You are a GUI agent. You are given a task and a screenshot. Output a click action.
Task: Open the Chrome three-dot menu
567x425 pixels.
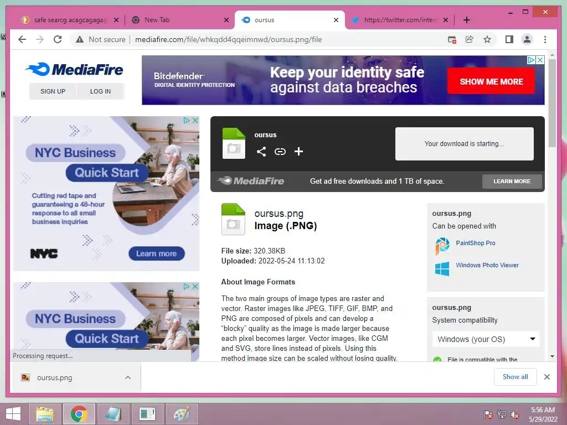point(545,39)
